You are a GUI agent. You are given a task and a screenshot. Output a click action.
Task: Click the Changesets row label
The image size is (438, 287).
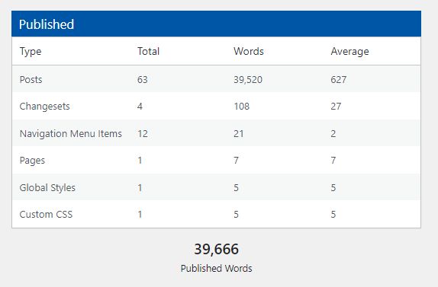tap(44, 107)
